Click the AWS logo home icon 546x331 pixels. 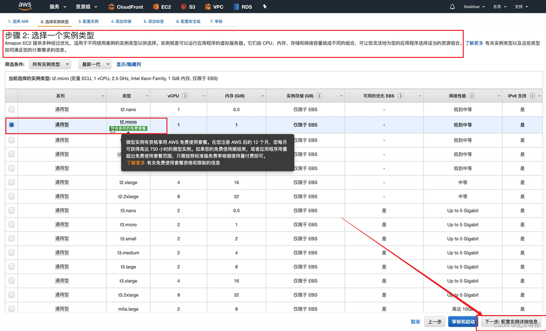(x=25, y=6)
